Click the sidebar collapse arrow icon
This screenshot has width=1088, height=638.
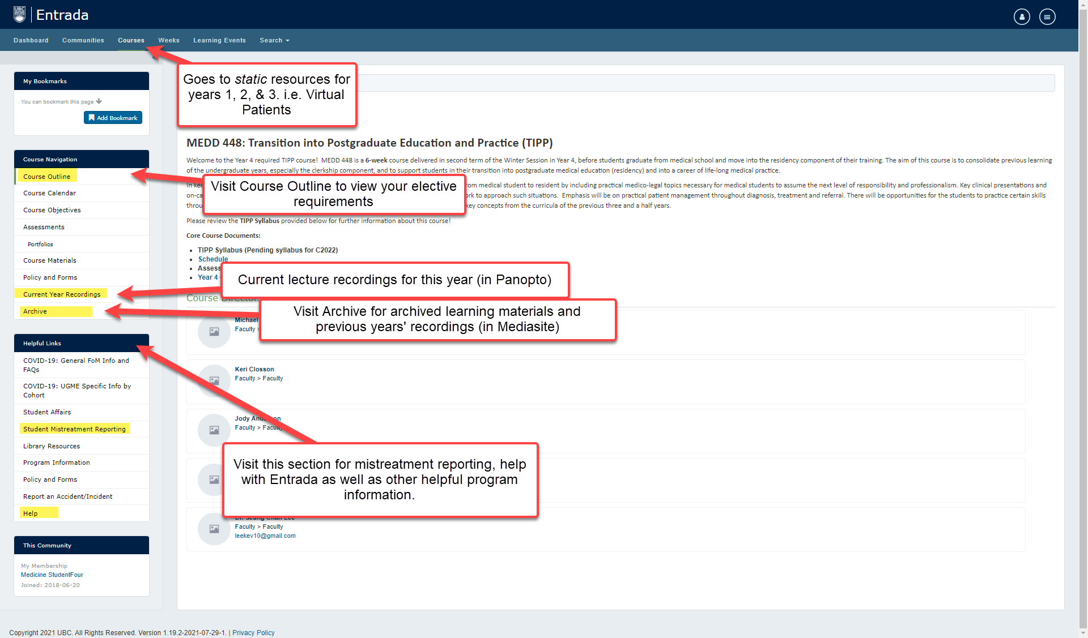coord(154,58)
